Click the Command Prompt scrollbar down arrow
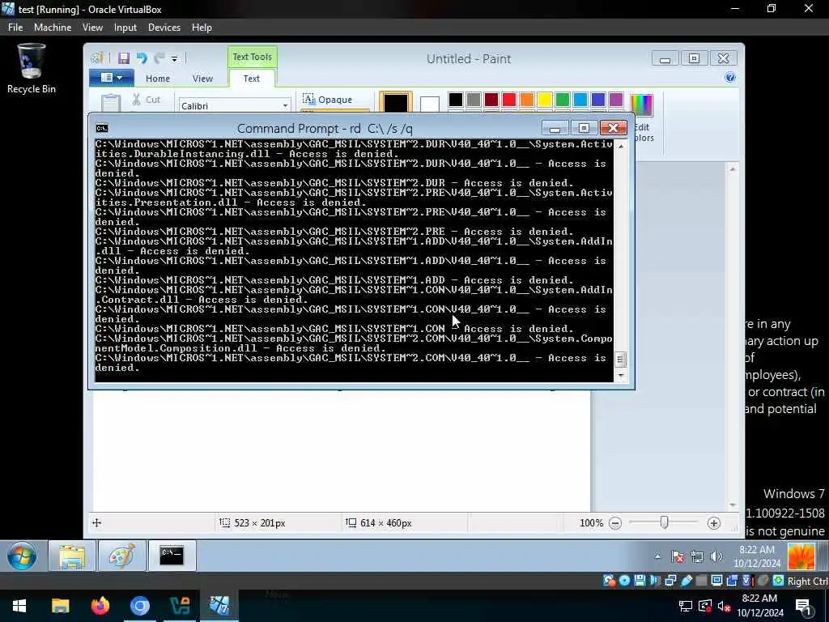 621,376
